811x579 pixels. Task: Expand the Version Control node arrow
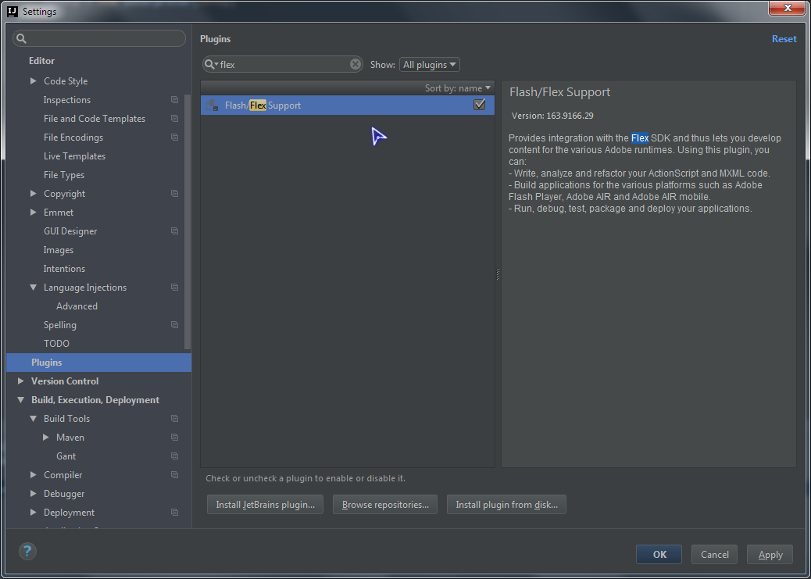(20, 381)
